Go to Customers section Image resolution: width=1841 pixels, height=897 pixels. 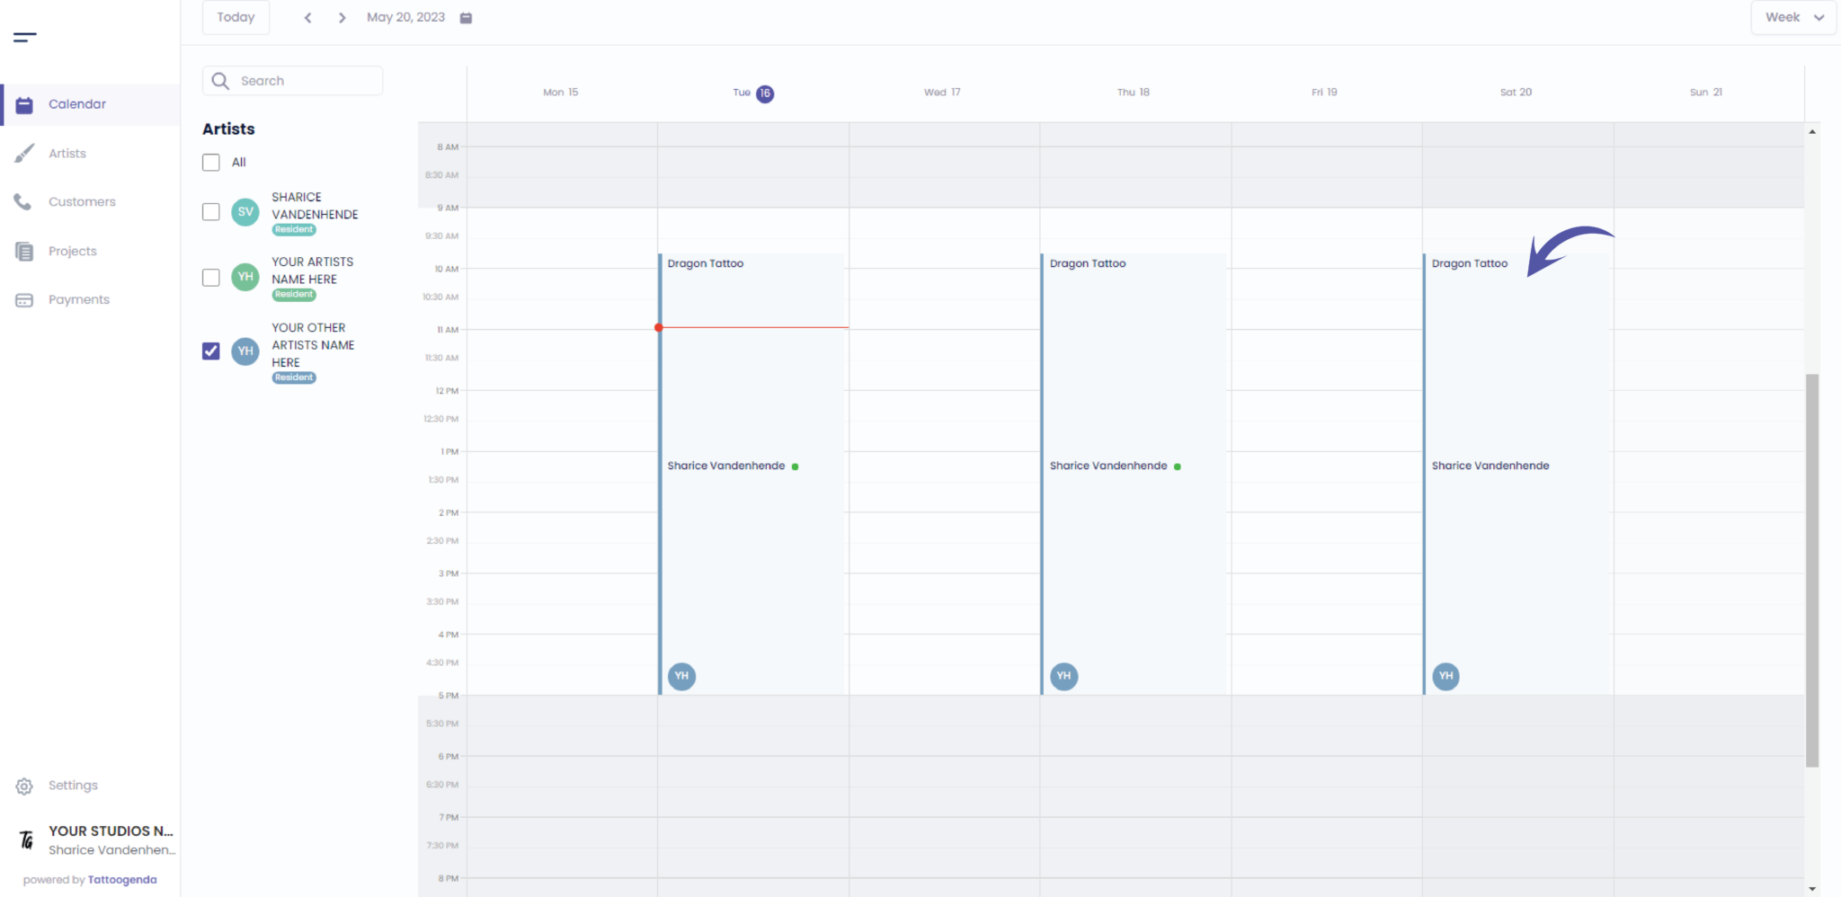[x=82, y=202]
